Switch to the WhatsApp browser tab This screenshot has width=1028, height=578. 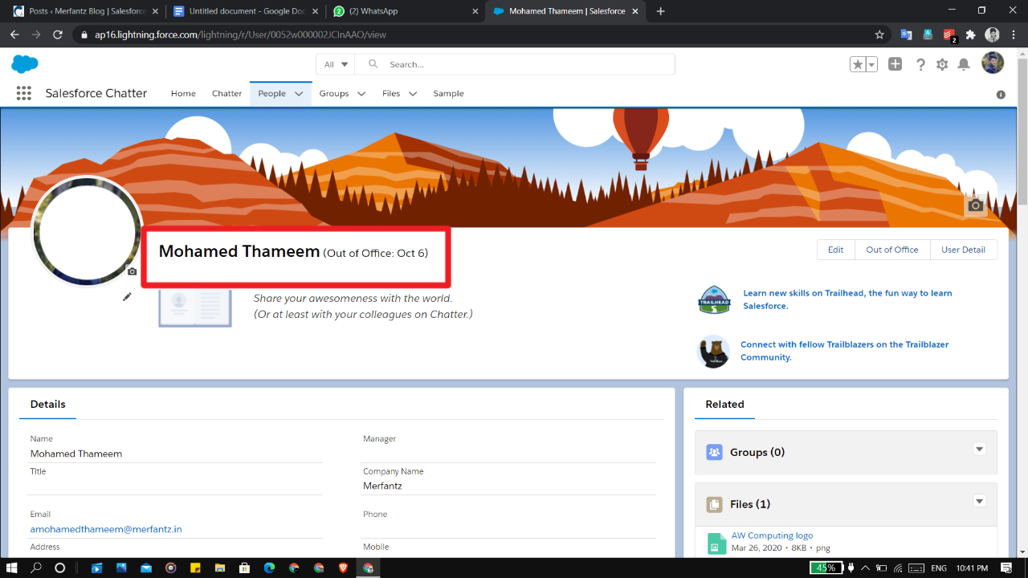pos(406,11)
